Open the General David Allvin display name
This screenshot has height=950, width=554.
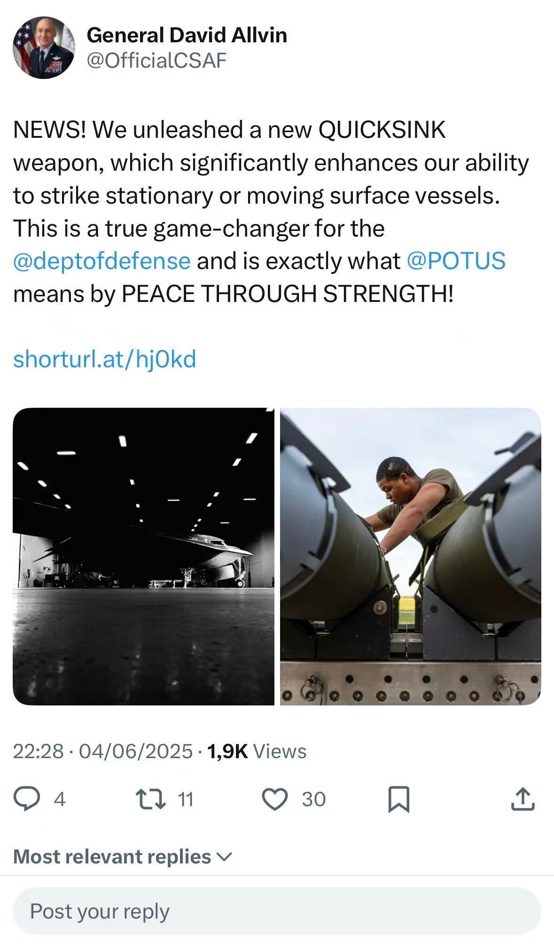point(187,35)
